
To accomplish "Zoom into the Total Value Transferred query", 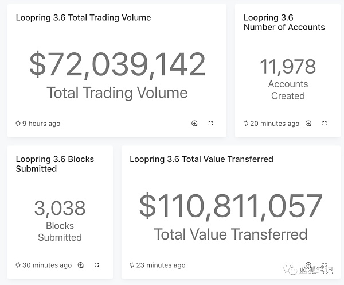I will (x=308, y=264).
